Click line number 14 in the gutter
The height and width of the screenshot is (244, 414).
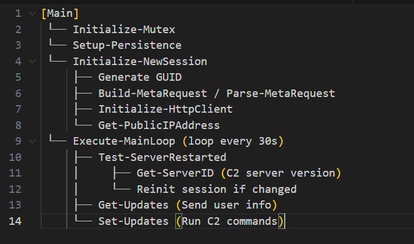[15, 221]
